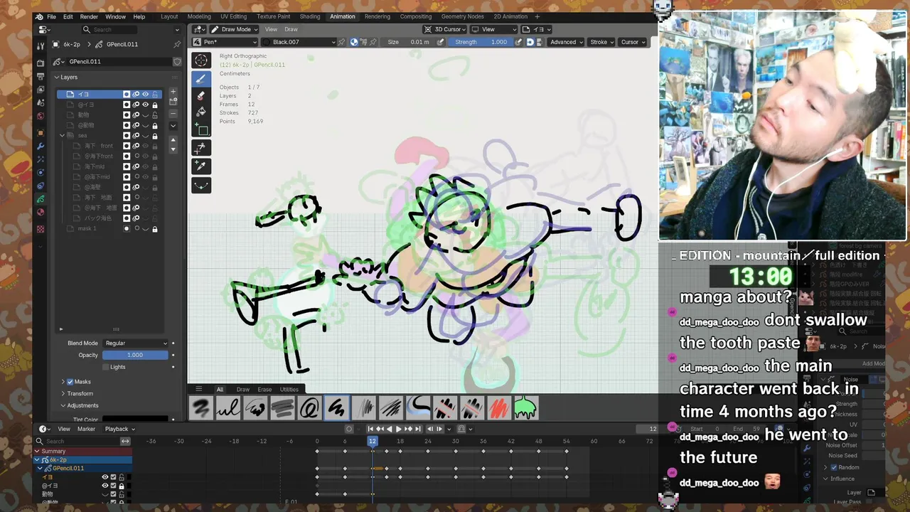This screenshot has height=512, width=910.
Task: Collapse the Summary channel in timeline
Action: [x=38, y=451]
